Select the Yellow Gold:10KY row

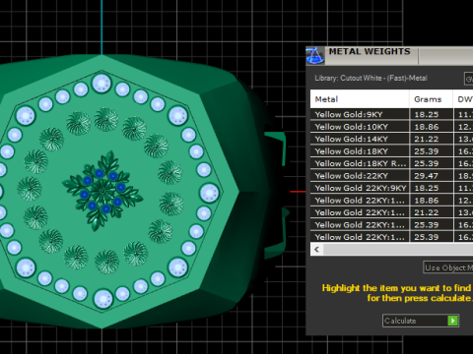click(x=391, y=127)
